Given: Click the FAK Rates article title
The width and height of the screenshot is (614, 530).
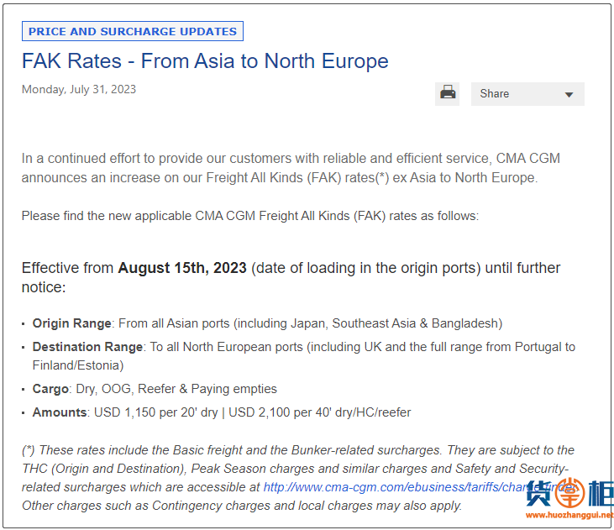Looking at the screenshot, I should 205,61.
